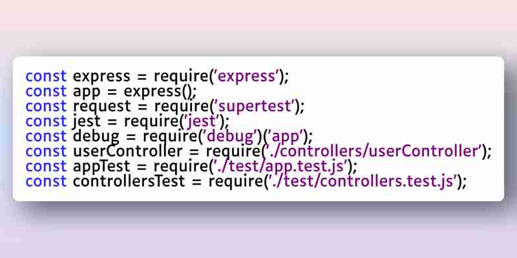
Task: Click the 'jest' string literal
Action: [201, 121]
